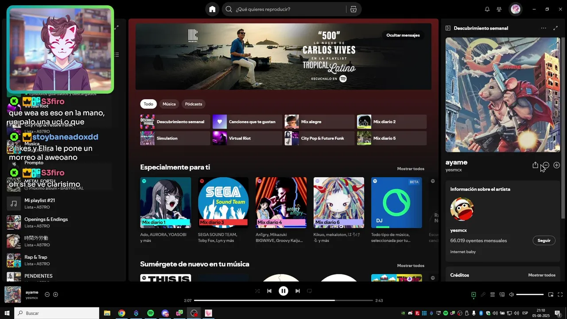Viewport: 567px width, 319px height.
Task: Open the miniplayer icon
Action: coord(551,295)
